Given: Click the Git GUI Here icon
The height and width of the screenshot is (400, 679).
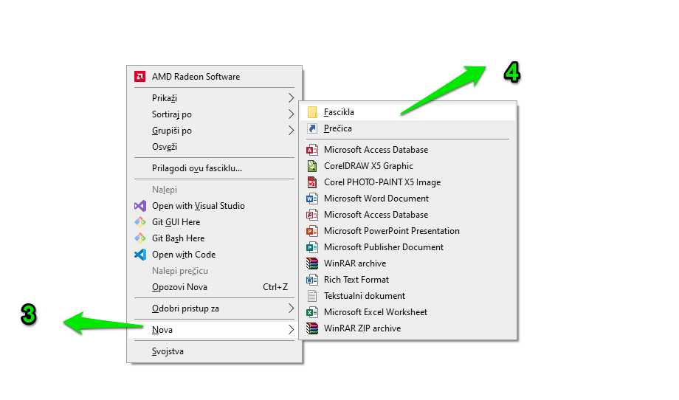Looking at the screenshot, I should click(140, 222).
